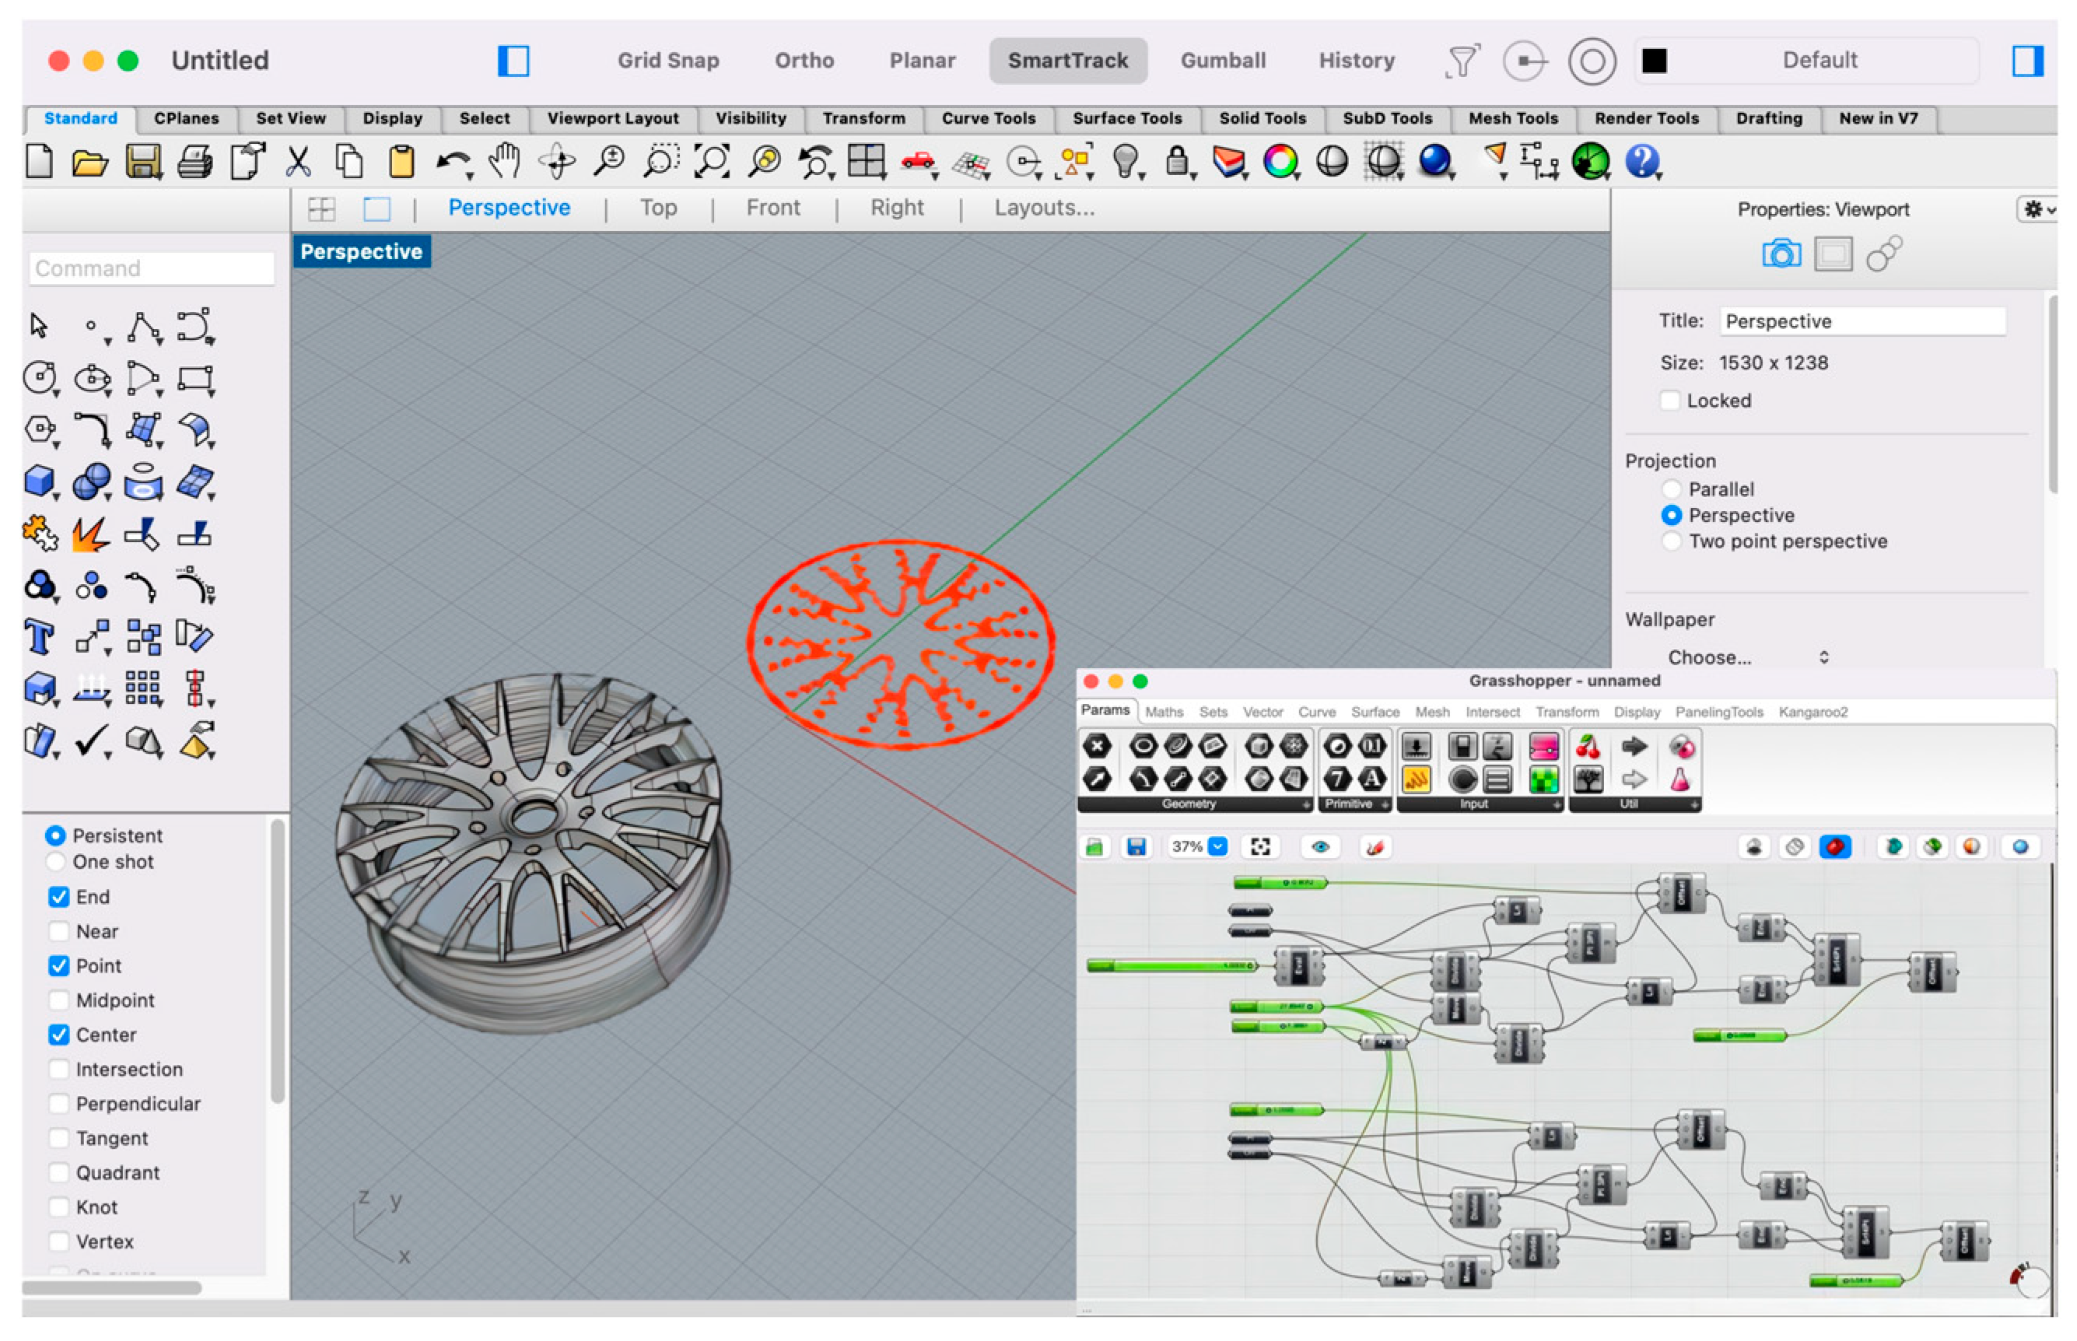Open Grasshopper Kangaroo2 tab
Viewport: 2077px width, 1341px height.
click(1813, 713)
